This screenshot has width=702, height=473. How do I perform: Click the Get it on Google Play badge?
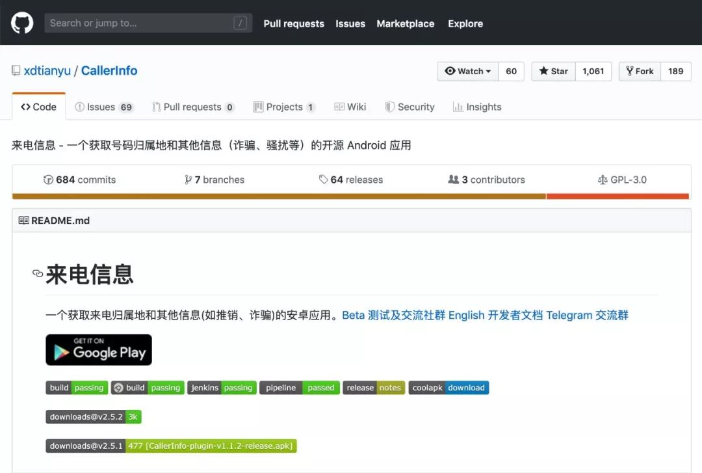[x=99, y=349]
